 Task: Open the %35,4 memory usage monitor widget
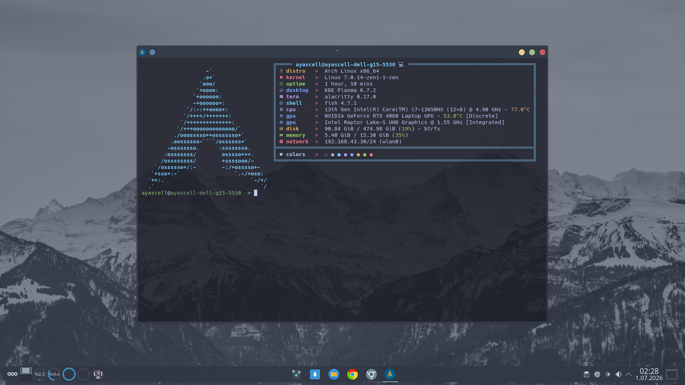point(54,374)
